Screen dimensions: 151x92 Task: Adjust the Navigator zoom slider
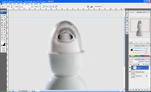(x=141, y=42)
